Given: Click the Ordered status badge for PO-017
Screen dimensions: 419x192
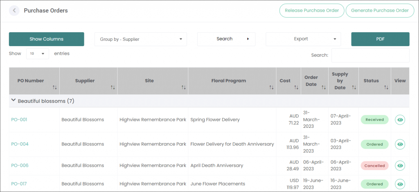Looking at the screenshot, I should pos(375,184).
